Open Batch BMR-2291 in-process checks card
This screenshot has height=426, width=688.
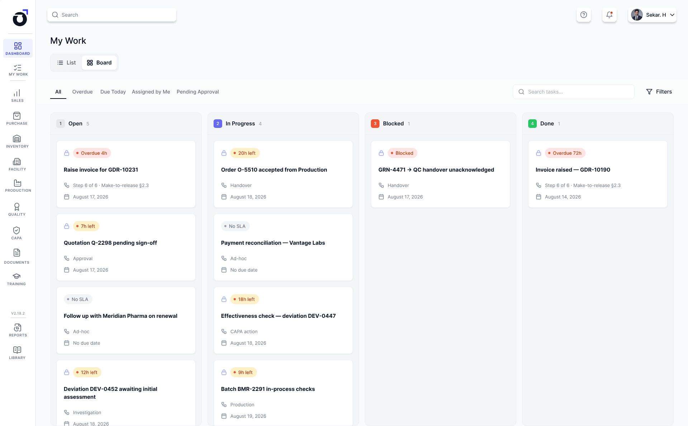pyautogui.click(x=283, y=393)
